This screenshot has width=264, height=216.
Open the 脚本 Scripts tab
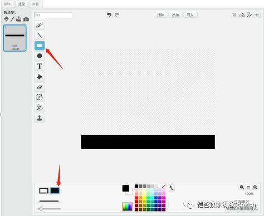click(8, 4)
